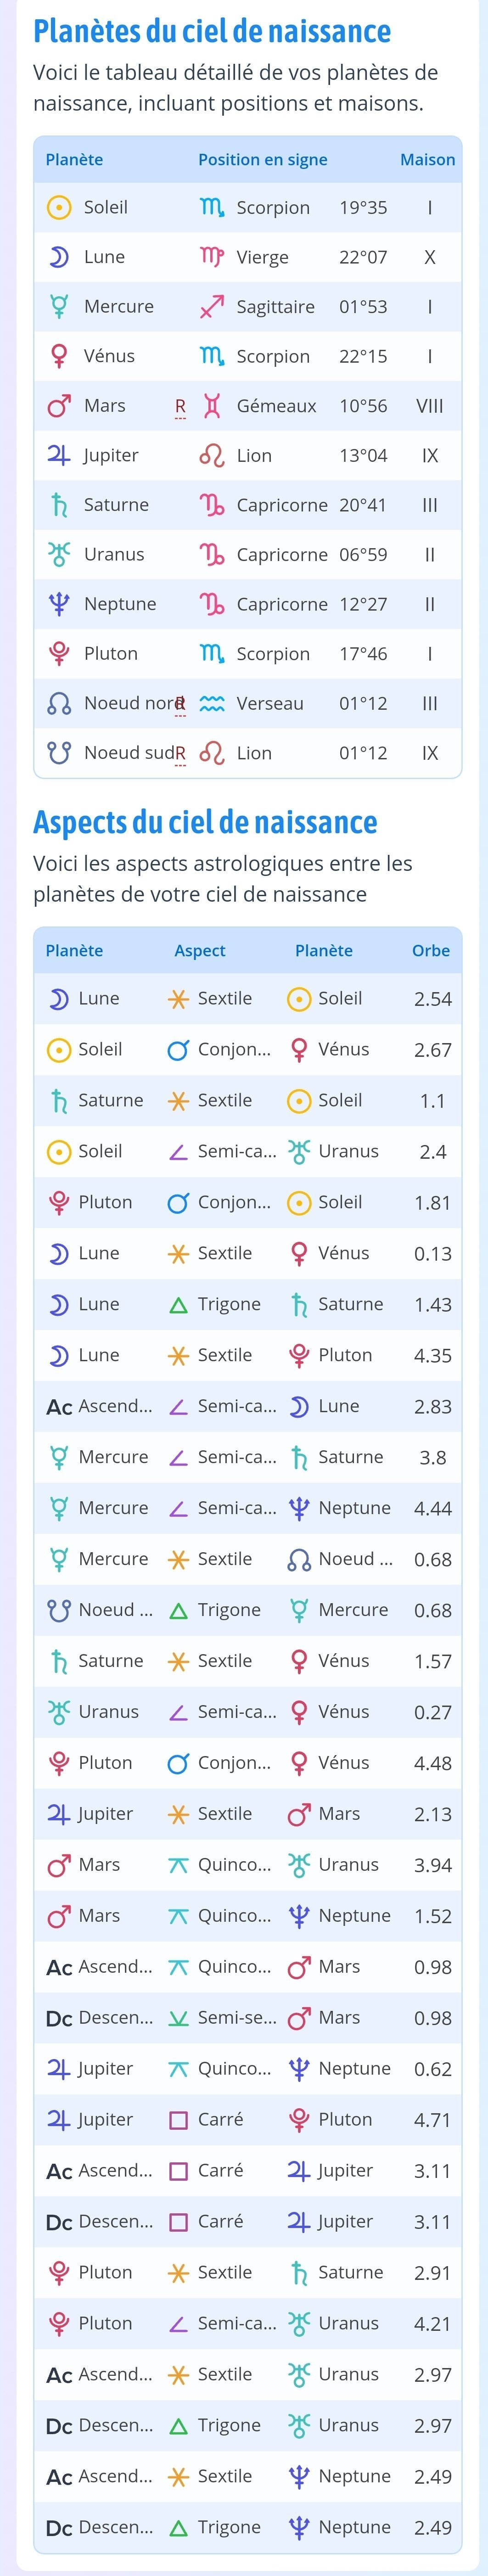Click the Sagittaire arrow sign icon

[211, 307]
